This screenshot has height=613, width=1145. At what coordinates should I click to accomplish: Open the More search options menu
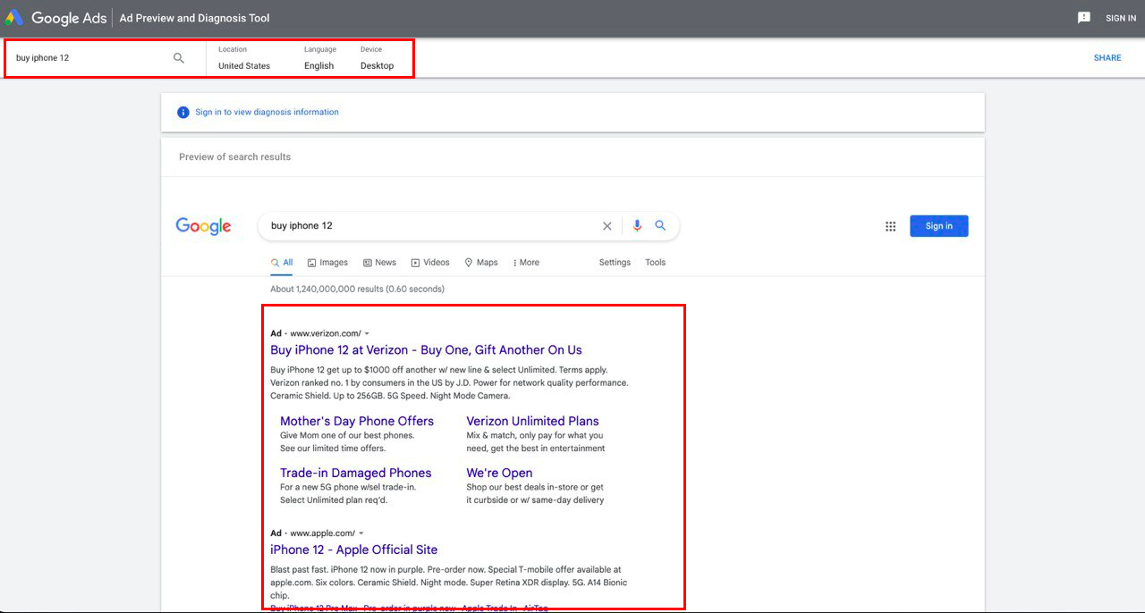[x=525, y=263]
